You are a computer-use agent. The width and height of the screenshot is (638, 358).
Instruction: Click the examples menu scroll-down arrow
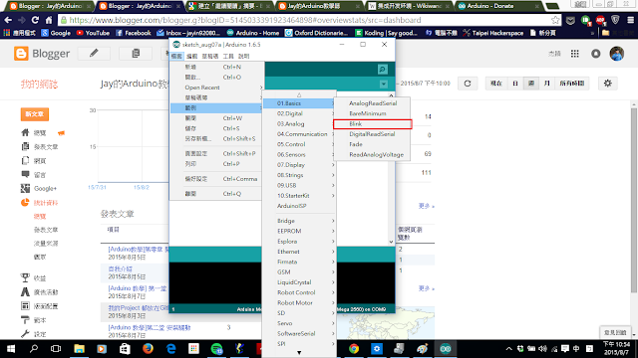(x=299, y=353)
